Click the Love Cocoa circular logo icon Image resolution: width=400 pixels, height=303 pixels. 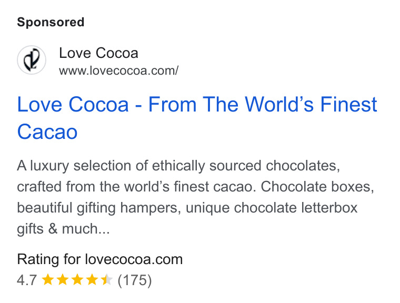click(32, 60)
